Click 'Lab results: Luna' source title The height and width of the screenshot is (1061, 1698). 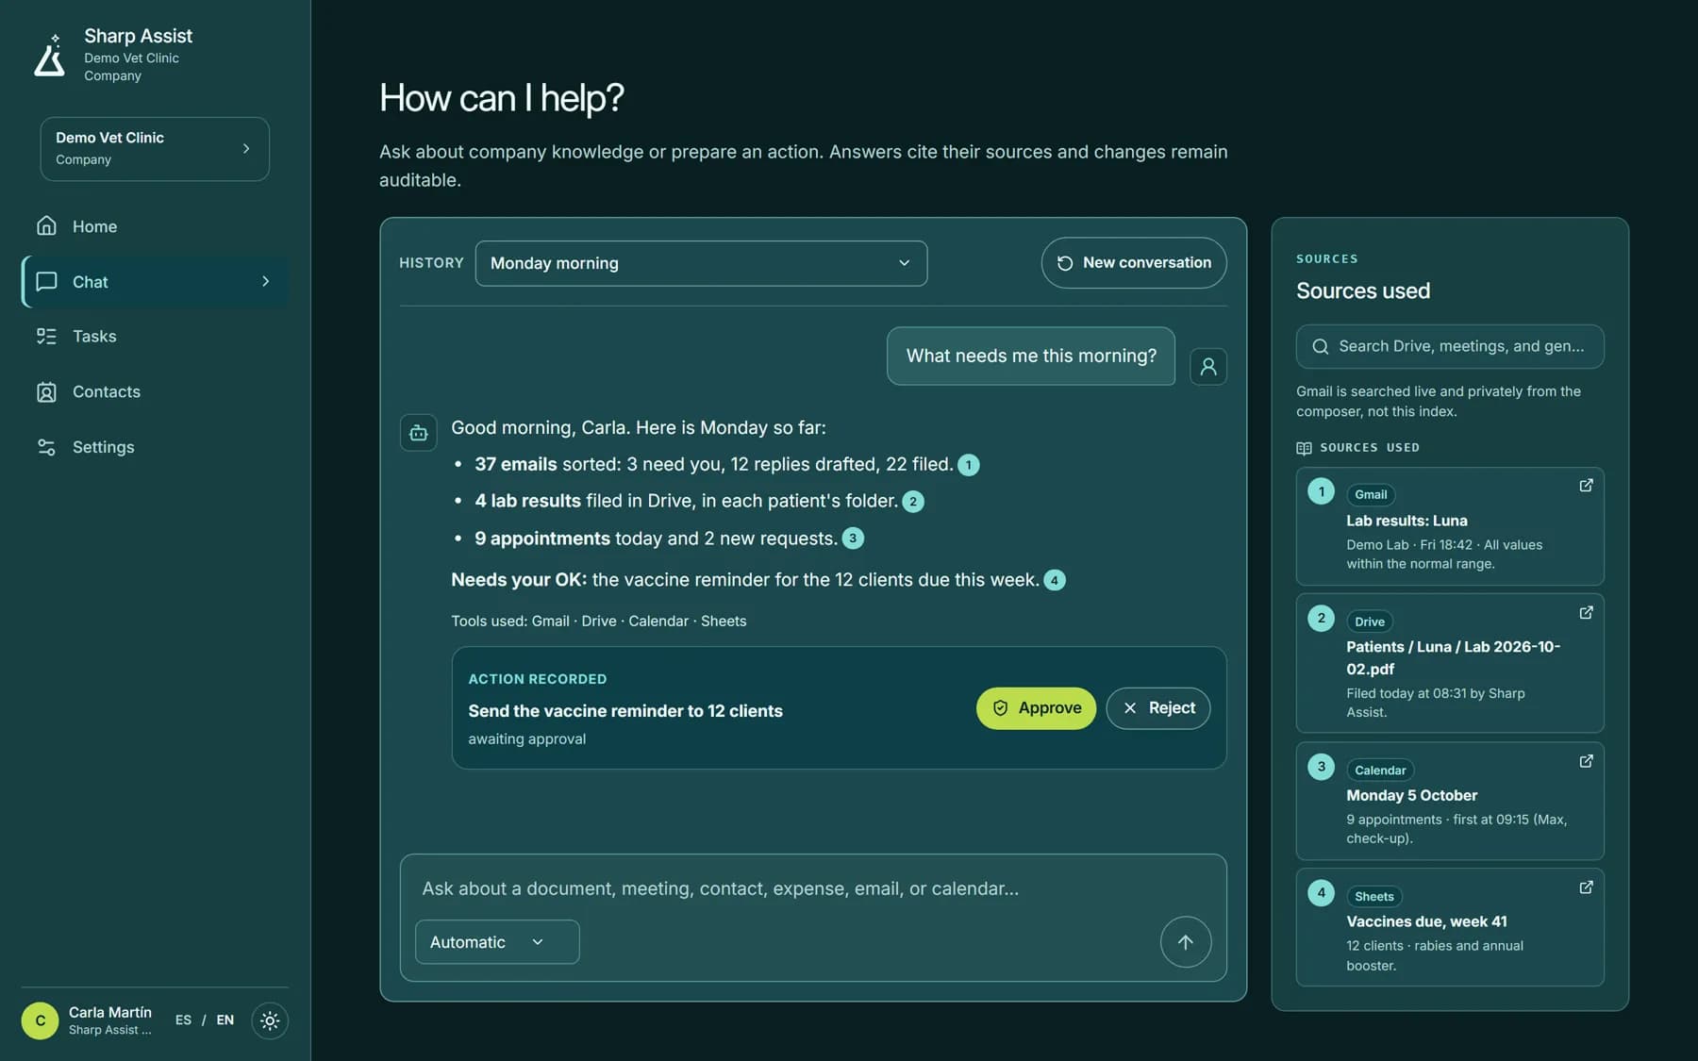[x=1407, y=521]
